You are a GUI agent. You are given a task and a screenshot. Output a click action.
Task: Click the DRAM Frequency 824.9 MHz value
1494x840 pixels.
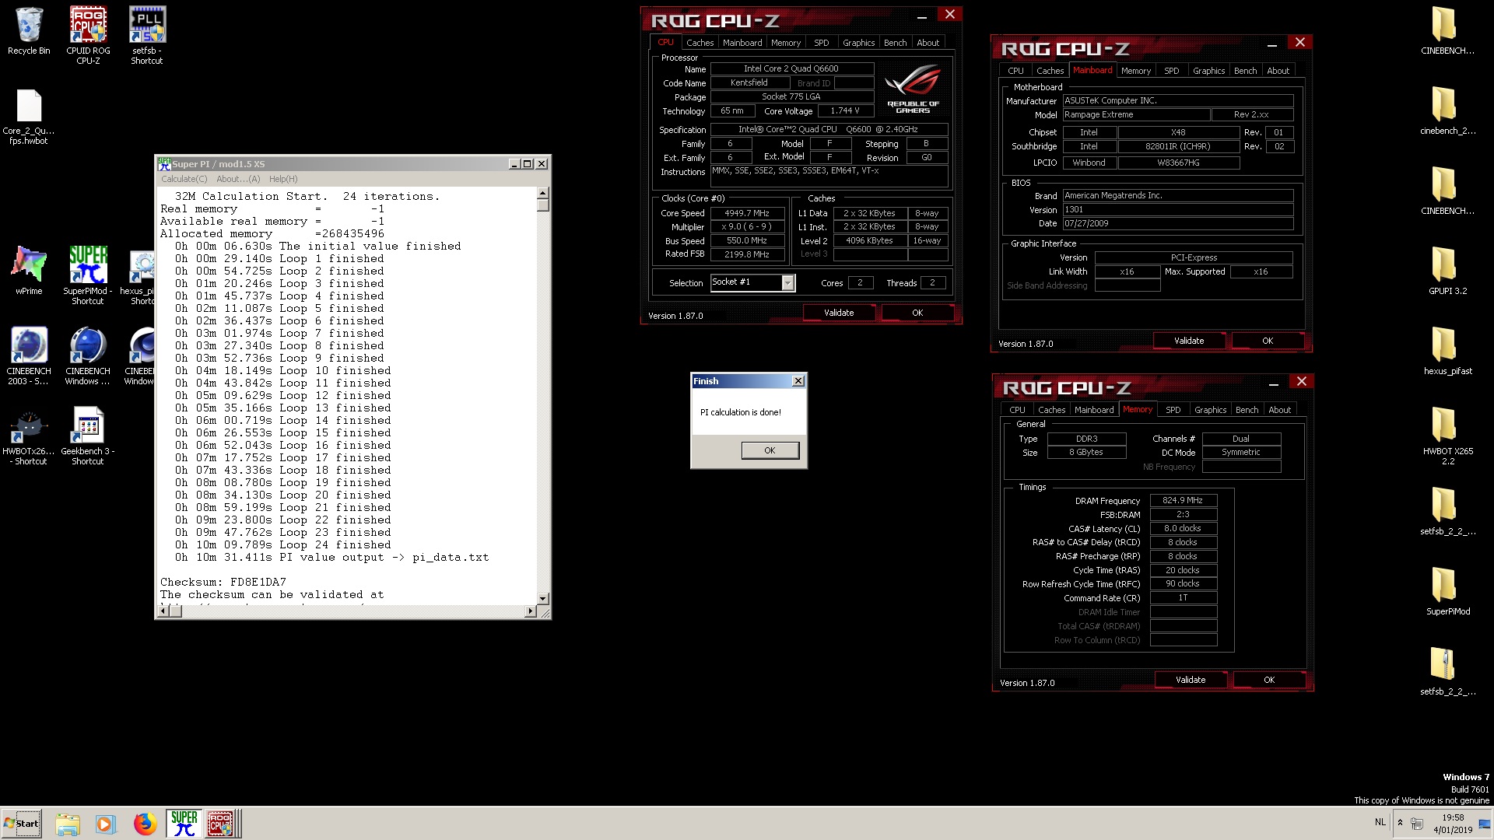pyautogui.click(x=1183, y=501)
